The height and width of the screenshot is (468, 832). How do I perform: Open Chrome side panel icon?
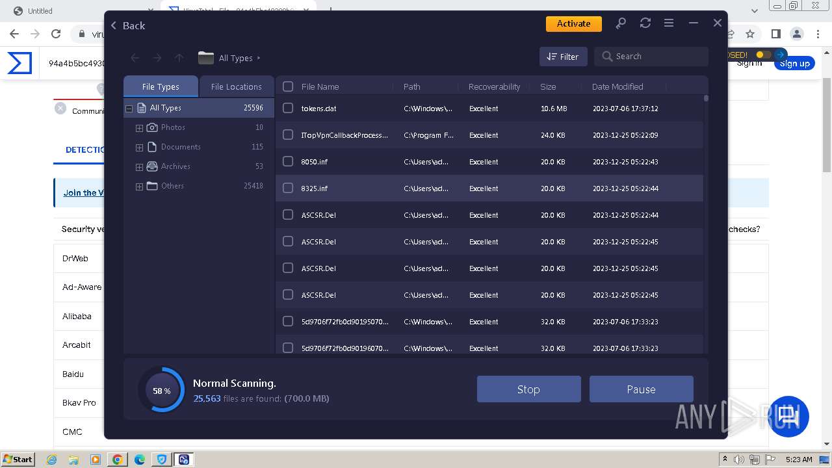point(775,34)
